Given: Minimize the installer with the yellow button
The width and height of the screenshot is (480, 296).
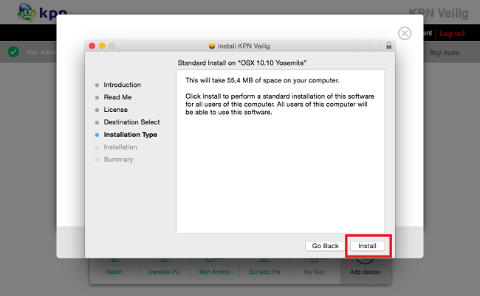Looking at the screenshot, I should [x=102, y=46].
